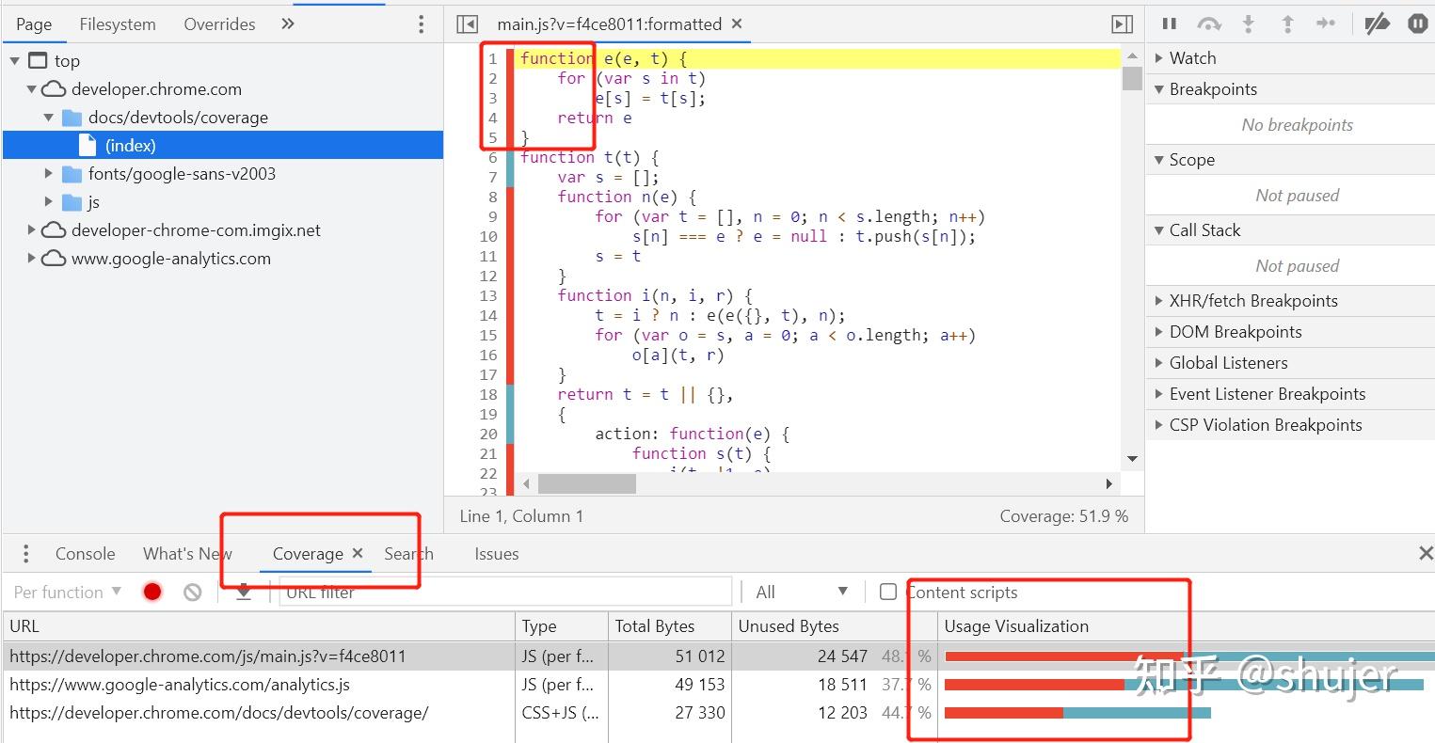Click into the URL filter field
This screenshot has width=1435, height=743.
tap(505, 592)
